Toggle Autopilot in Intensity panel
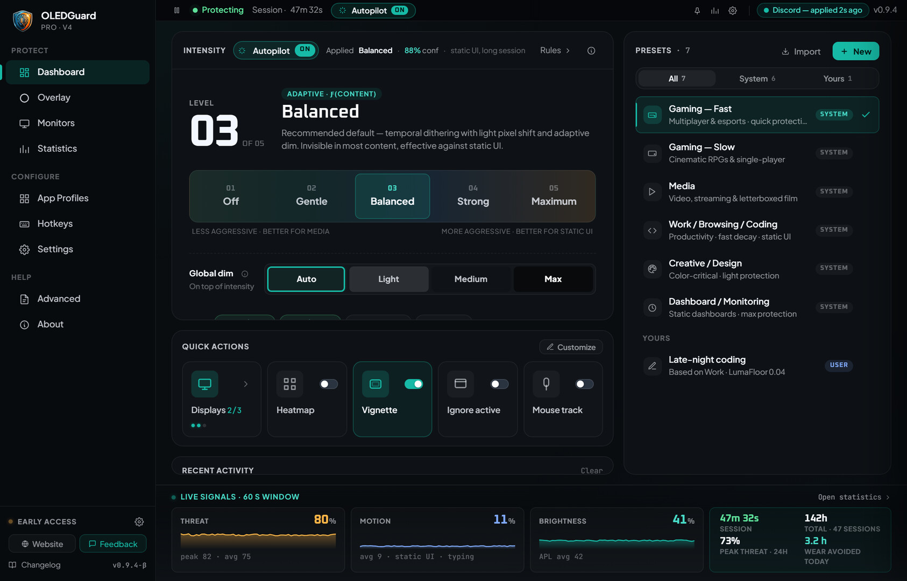The width and height of the screenshot is (907, 581). click(306, 50)
